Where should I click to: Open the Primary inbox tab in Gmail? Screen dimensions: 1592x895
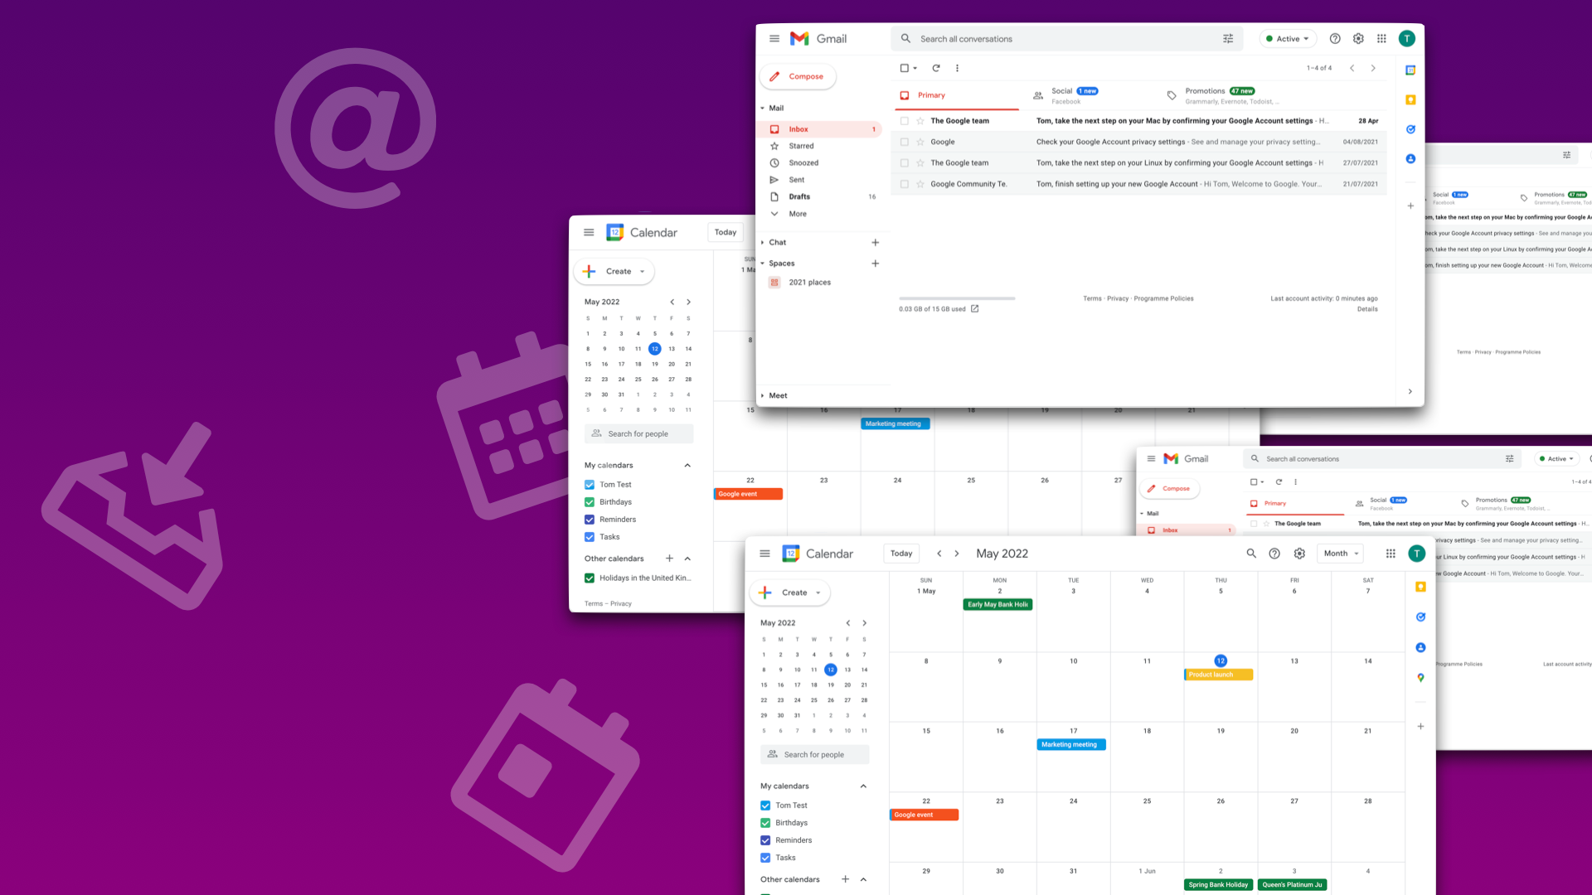click(934, 95)
